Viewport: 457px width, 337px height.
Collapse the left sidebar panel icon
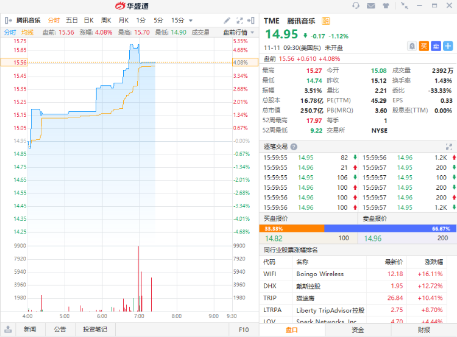tap(8, 20)
